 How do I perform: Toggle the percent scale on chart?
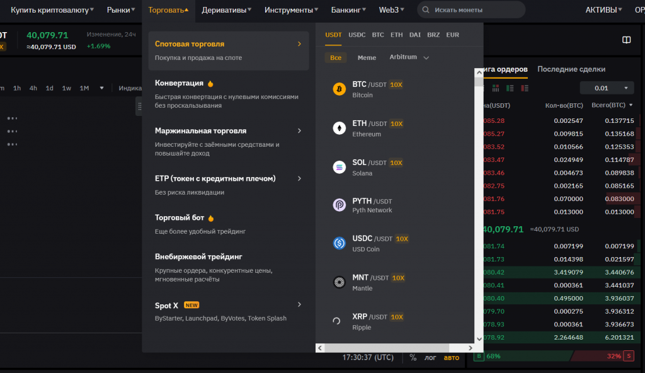413,357
